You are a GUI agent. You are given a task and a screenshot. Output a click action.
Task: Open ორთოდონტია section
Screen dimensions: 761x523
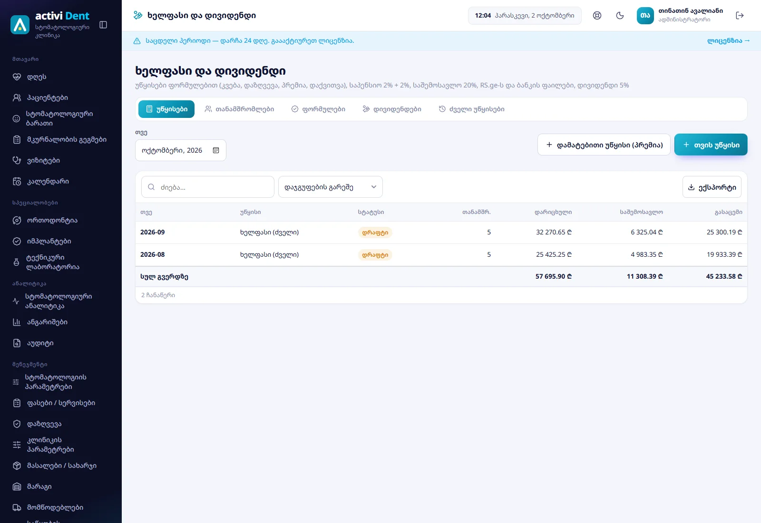61,220
